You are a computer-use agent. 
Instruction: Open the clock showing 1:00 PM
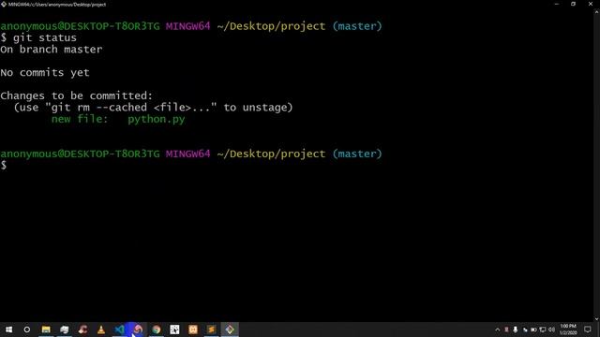568,330
